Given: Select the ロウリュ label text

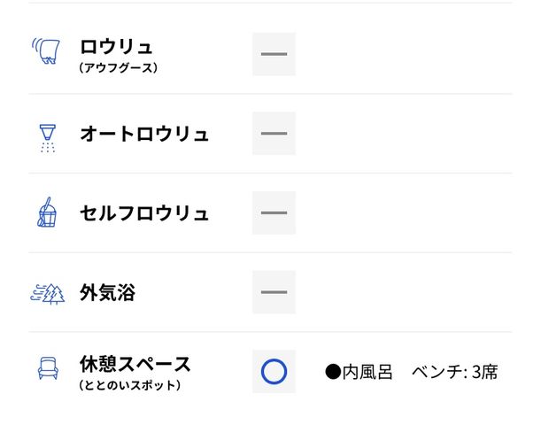Looking at the screenshot, I should 116,47.
